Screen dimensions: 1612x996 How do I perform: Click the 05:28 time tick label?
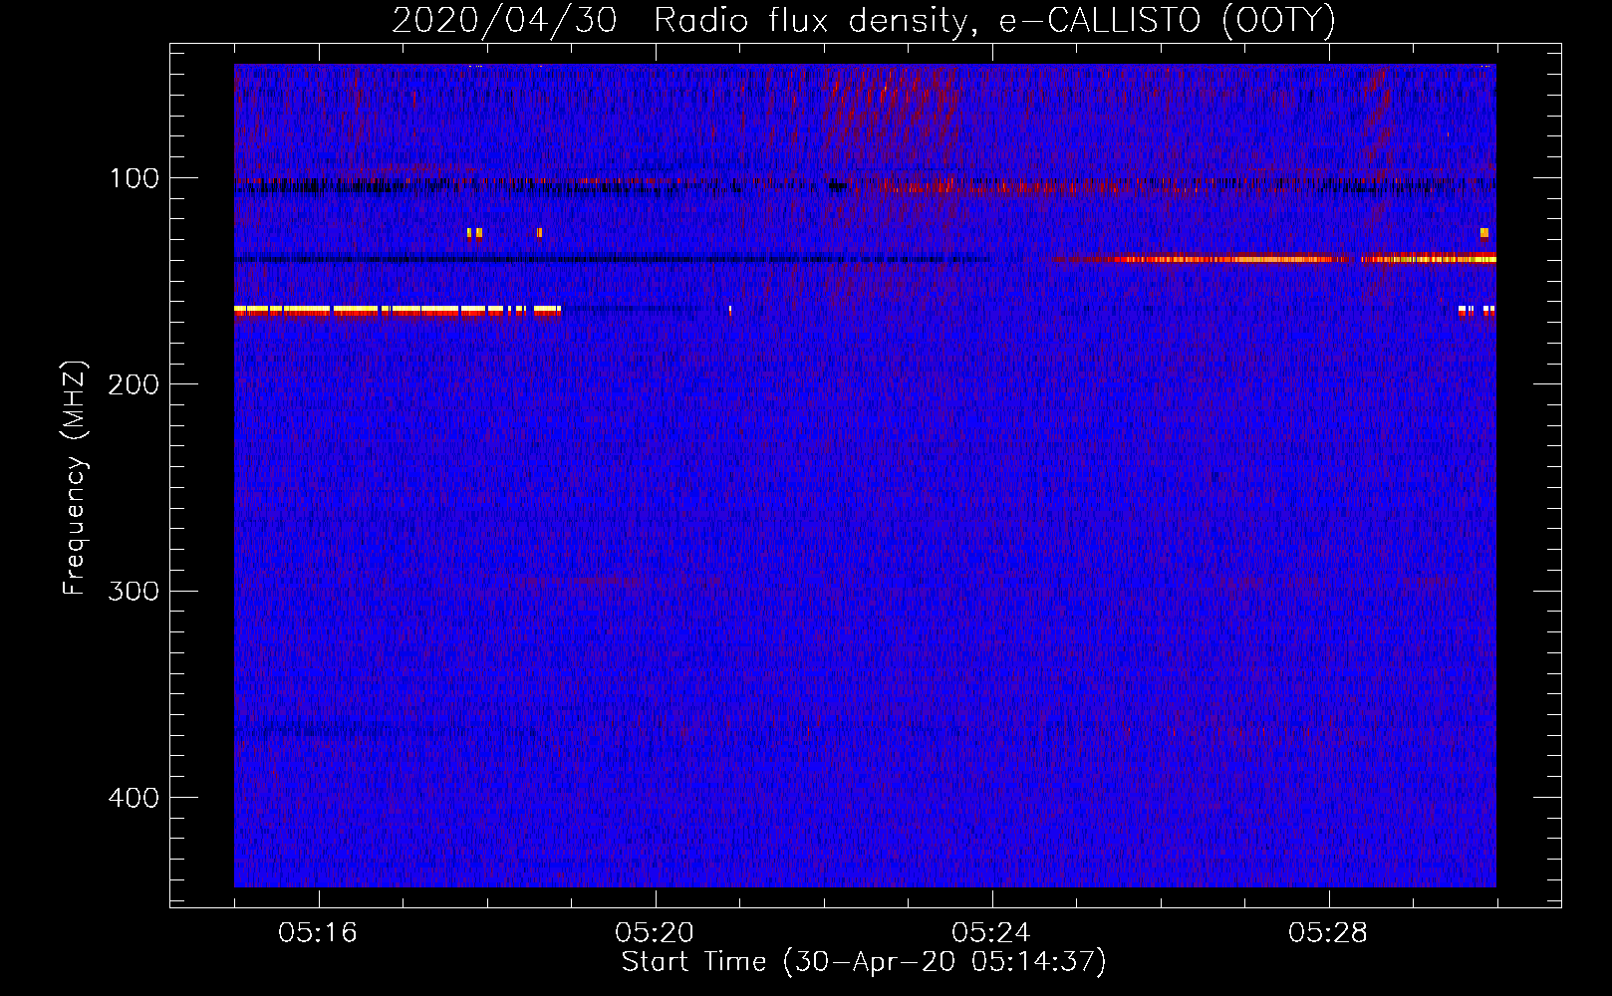click(x=1328, y=933)
